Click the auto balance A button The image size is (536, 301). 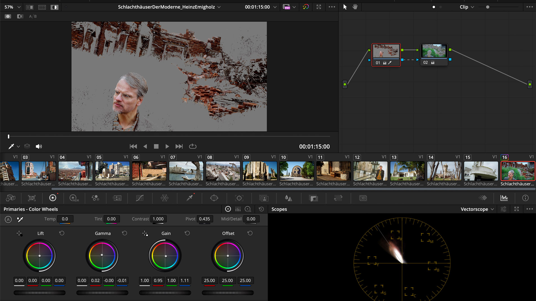pyautogui.click(x=8, y=220)
